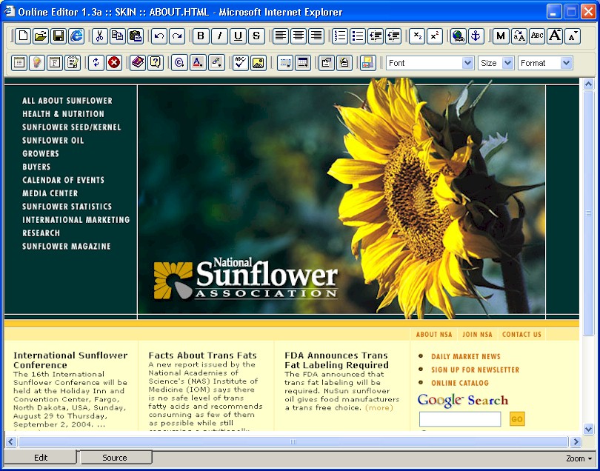Open the Online Catalog link
The height and width of the screenshot is (471, 600).
click(460, 383)
